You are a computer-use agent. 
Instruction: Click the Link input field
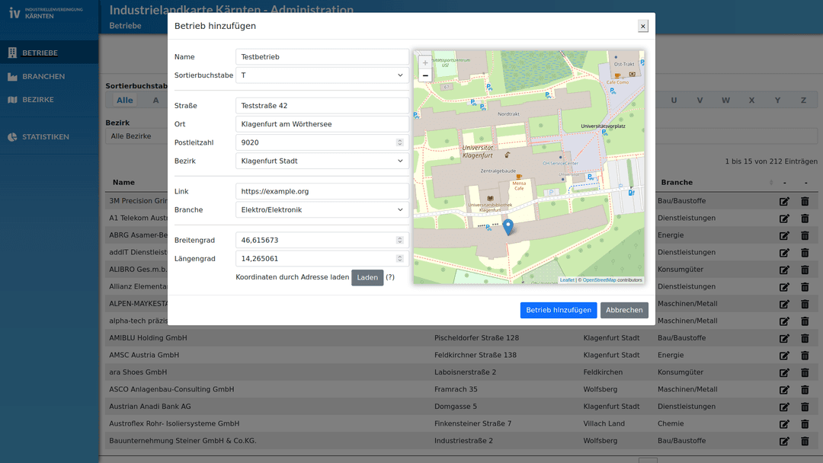[x=322, y=191]
